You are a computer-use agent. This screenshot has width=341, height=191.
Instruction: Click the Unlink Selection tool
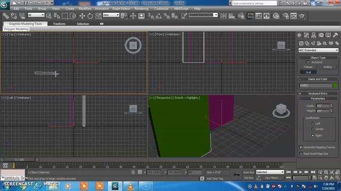tap(14, 16)
